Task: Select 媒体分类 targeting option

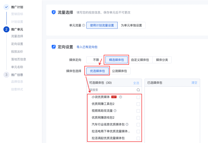Action: click(x=162, y=60)
